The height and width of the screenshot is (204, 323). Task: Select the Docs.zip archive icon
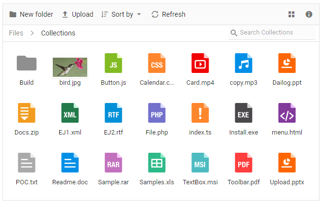coord(27,113)
